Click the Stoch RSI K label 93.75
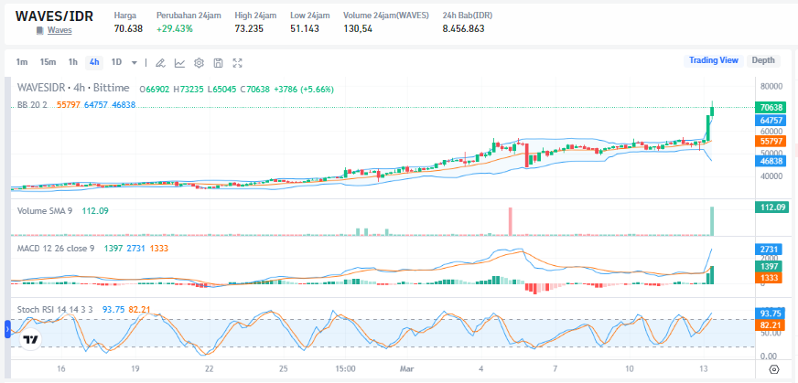Viewport: 798px width, 383px height. point(771,314)
